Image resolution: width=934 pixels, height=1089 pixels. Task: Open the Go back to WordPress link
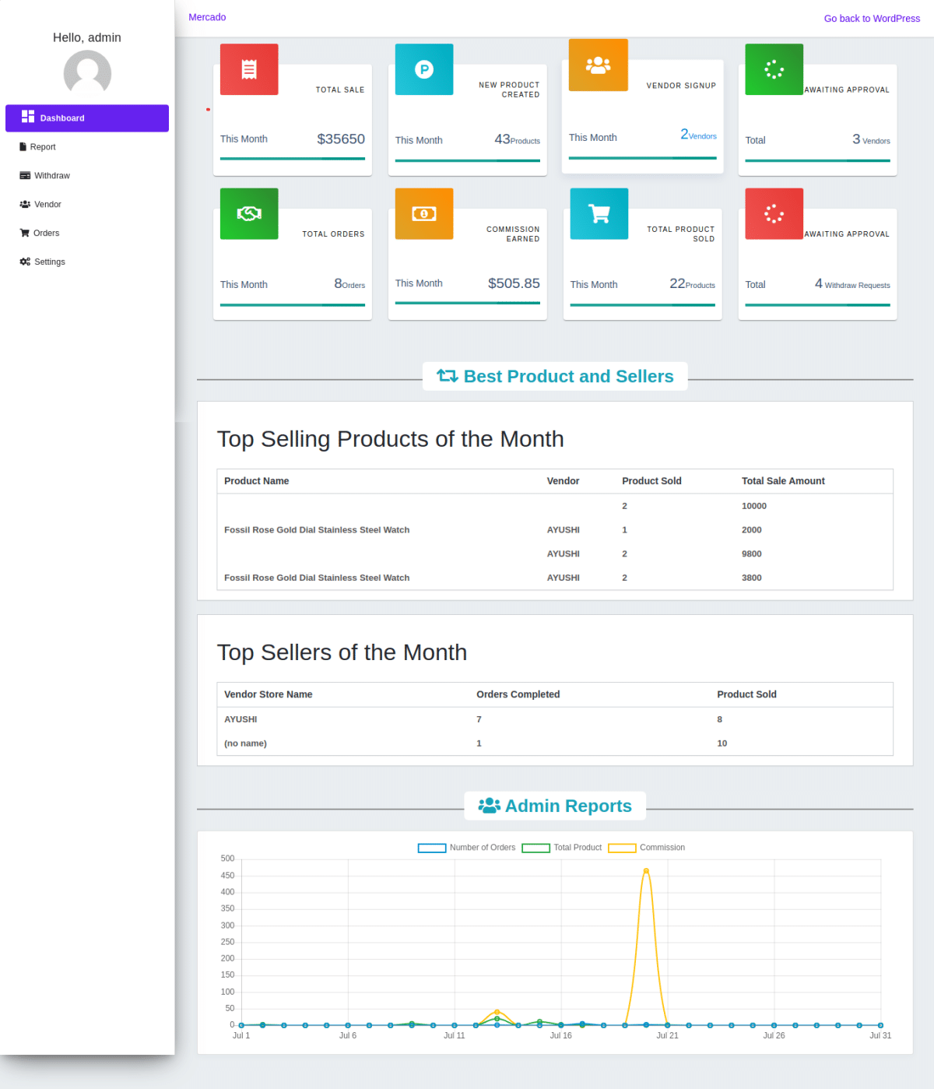coord(872,18)
